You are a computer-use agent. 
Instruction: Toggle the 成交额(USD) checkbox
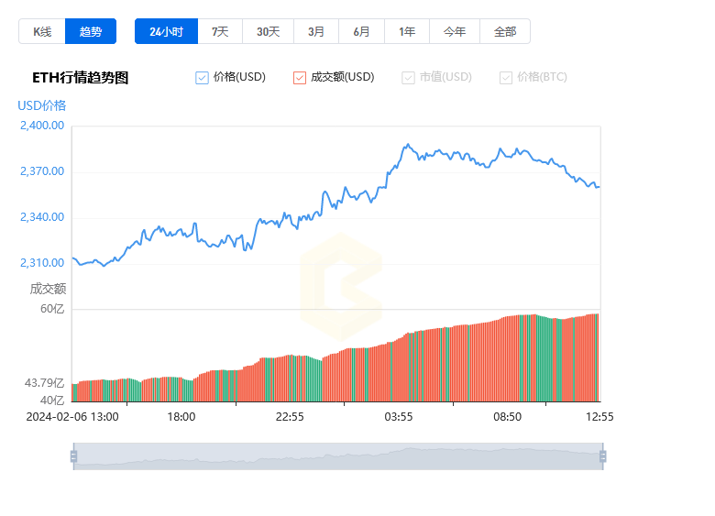pyautogui.click(x=300, y=78)
